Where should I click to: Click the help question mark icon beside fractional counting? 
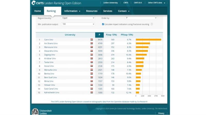click(x=152, y=24)
